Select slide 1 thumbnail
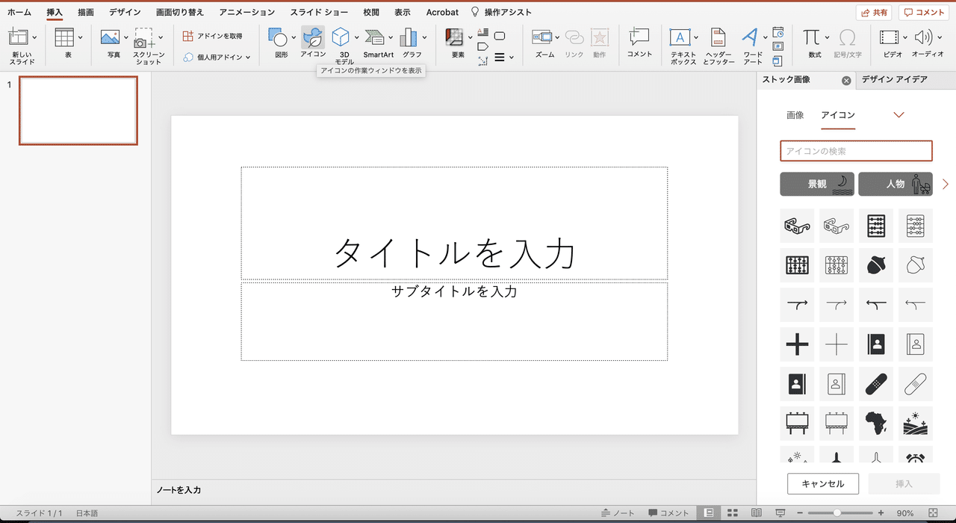Screen dimensions: 956x523 (78, 110)
